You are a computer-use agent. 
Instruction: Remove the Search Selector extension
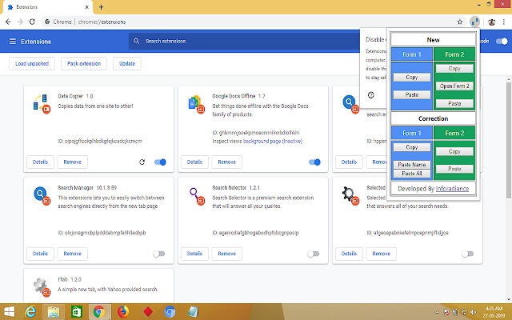click(227, 254)
